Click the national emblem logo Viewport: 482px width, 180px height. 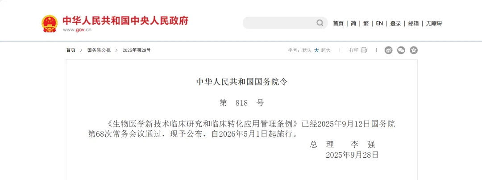tap(50, 23)
